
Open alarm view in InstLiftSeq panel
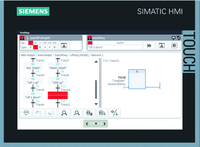(x=162, y=45)
